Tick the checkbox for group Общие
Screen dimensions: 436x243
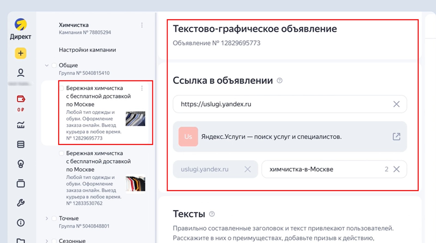pyautogui.click(x=54, y=65)
